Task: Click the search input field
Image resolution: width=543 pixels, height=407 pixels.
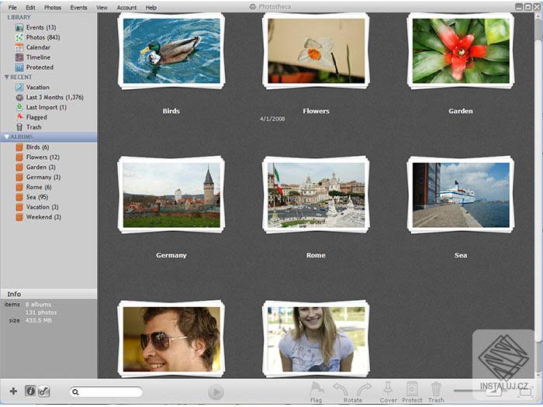Action: click(110, 392)
